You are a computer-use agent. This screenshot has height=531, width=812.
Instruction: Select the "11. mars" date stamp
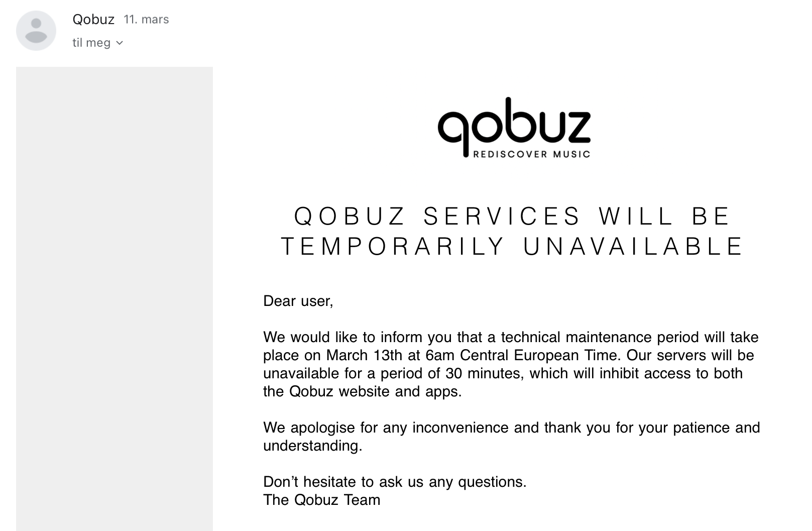tap(146, 20)
